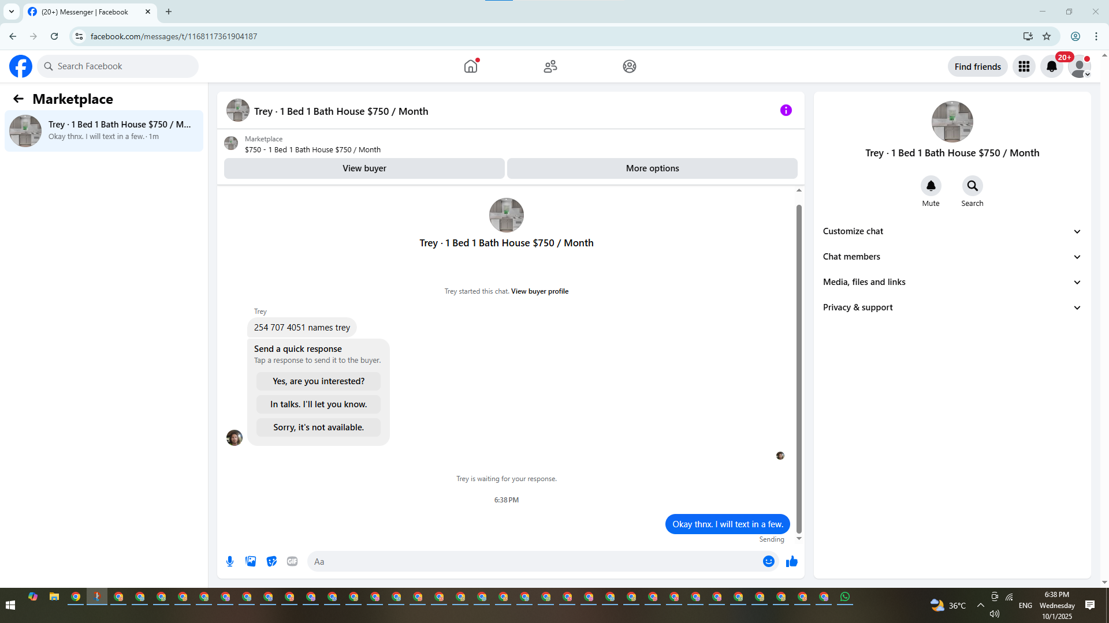Open the account profile avatar menu
The height and width of the screenshot is (623, 1109).
coord(1080,66)
